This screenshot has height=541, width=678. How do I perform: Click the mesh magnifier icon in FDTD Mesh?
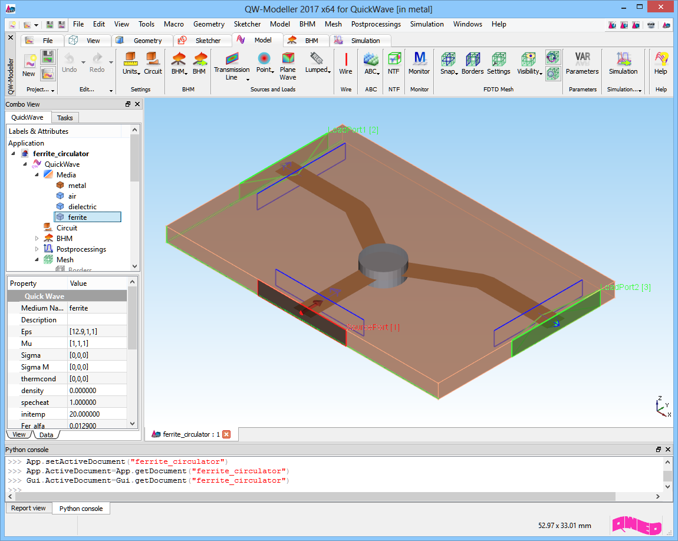click(x=553, y=74)
